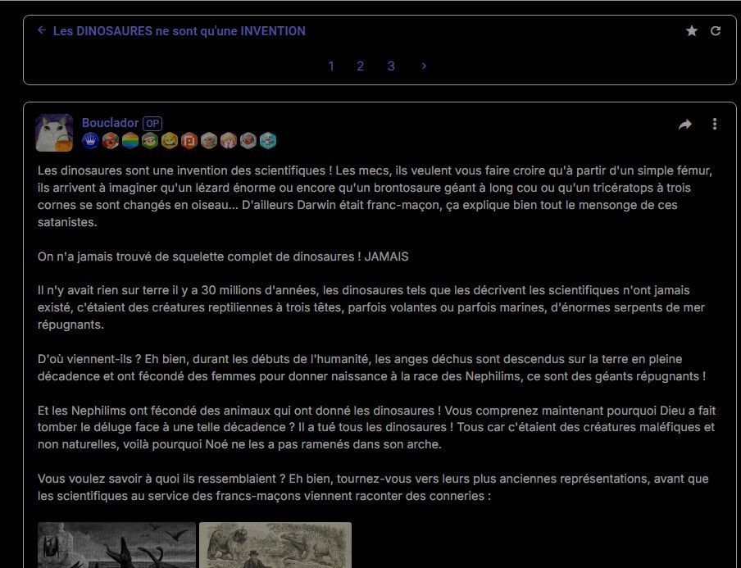Click the teal robot badge
This screenshot has height=568, width=741.
tap(268, 141)
